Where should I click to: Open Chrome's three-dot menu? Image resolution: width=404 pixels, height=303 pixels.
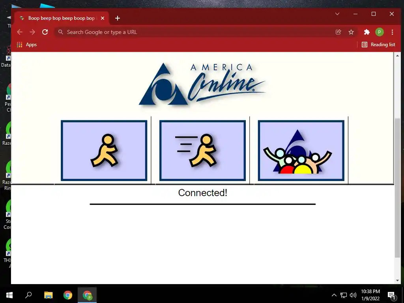[392, 32]
